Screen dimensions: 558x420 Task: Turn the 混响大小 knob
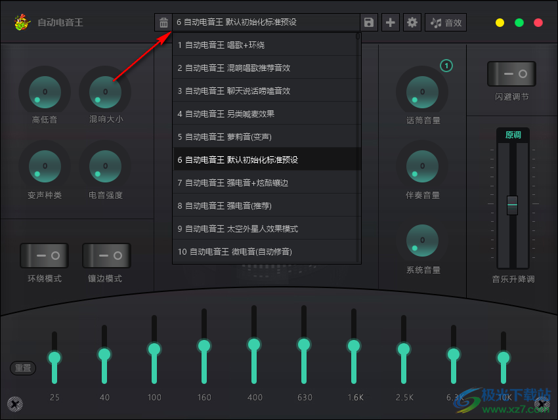click(104, 92)
